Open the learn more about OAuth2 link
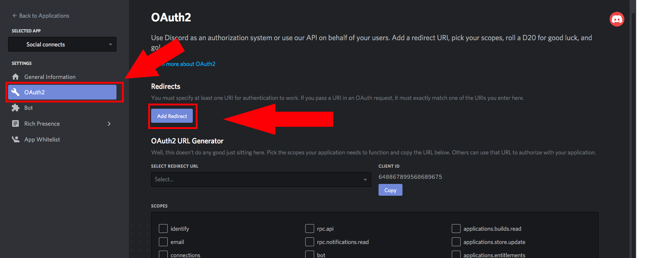645x258 pixels. (188, 64)
